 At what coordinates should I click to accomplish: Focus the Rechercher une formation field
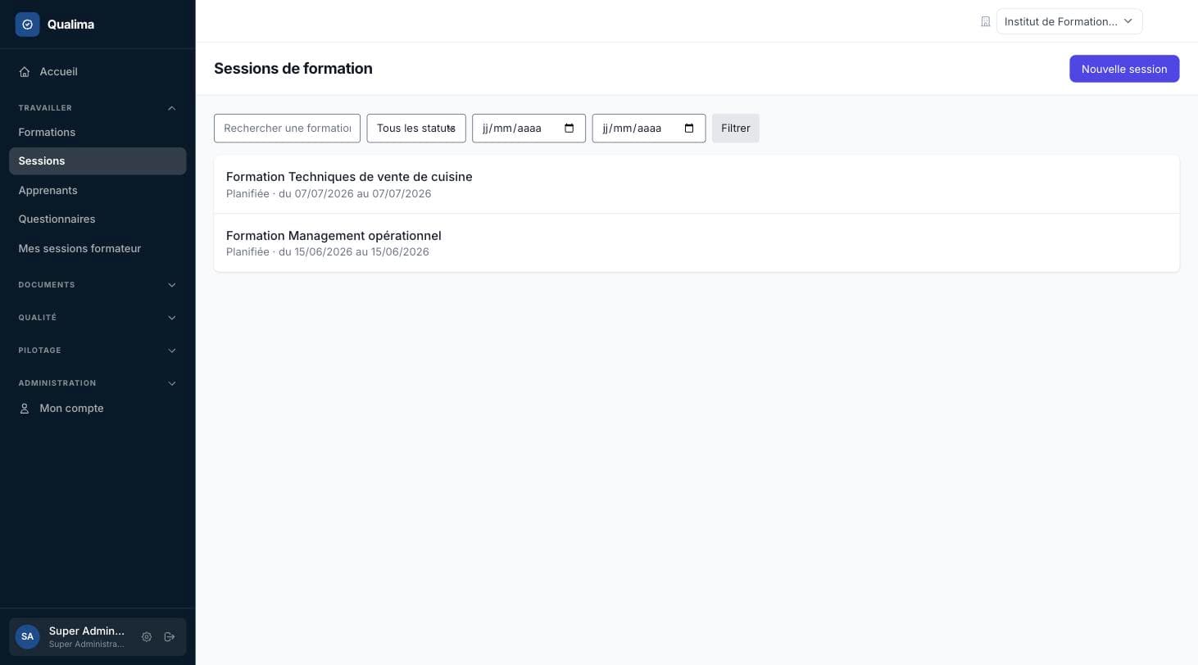pos(287,129)
